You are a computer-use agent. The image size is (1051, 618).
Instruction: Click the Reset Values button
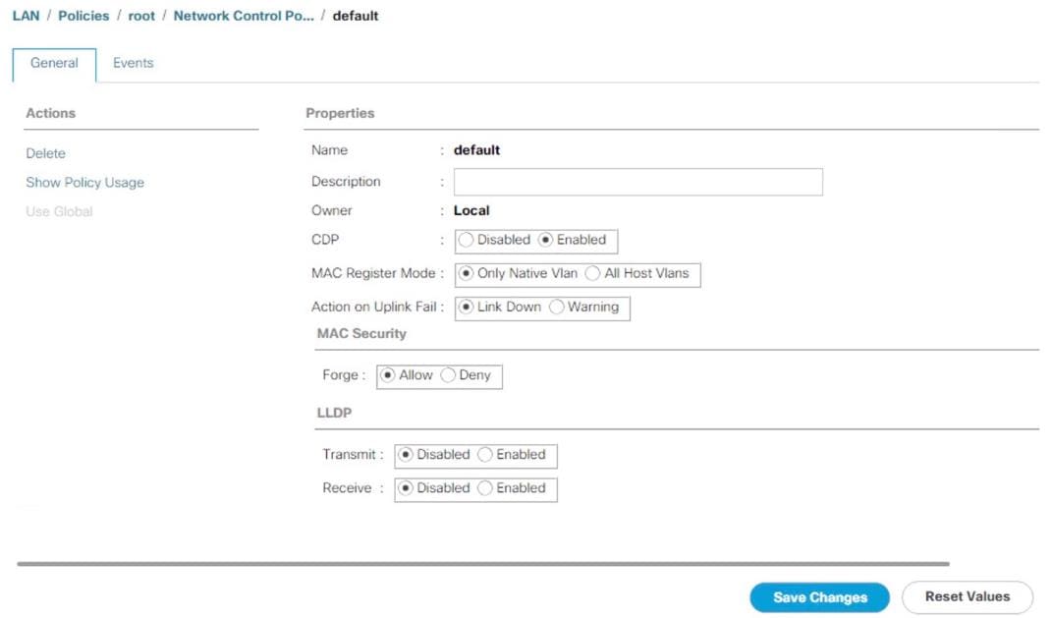point(968,596)
